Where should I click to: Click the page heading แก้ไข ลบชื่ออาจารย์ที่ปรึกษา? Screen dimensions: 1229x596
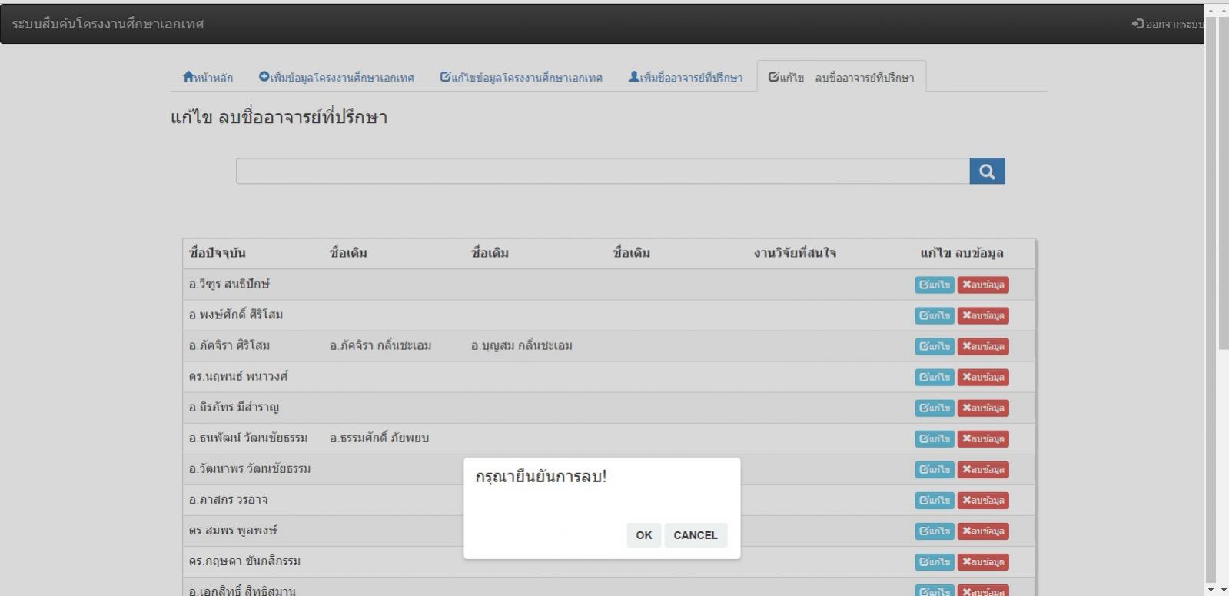coord(279,118)
